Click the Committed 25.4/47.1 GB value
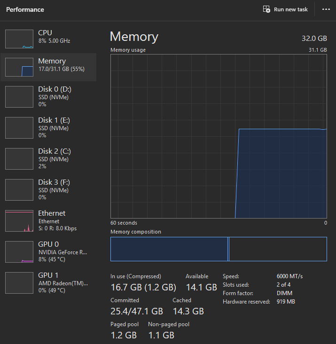336x344 pixels. [137, 311]
